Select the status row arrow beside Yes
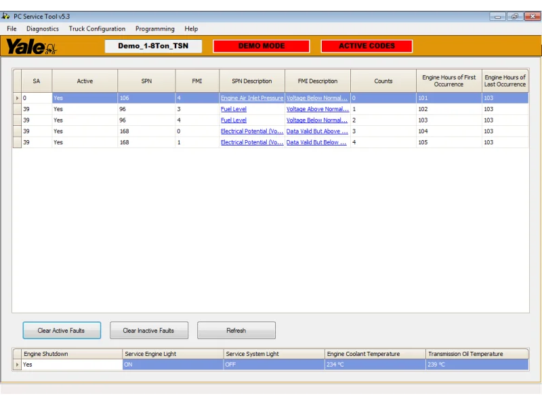The height and width of the screenshot is (406, 542). (17, 365)
